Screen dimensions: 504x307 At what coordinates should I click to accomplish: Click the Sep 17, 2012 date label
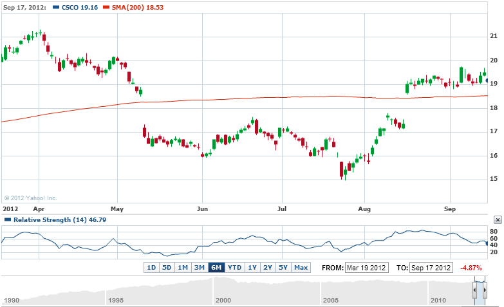(x=24, y=7)
